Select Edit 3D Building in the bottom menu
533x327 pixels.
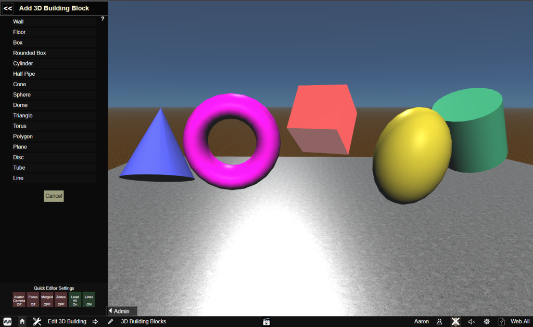coord(67,321)
